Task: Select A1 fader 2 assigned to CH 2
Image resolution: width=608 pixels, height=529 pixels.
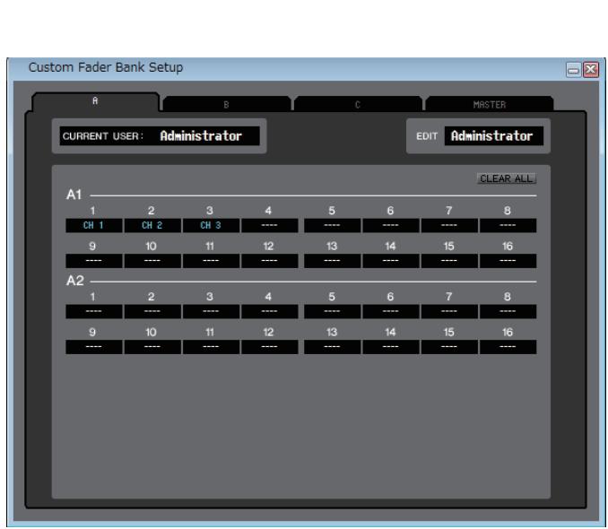Action: pyautogui.click(x=152, y=225)
